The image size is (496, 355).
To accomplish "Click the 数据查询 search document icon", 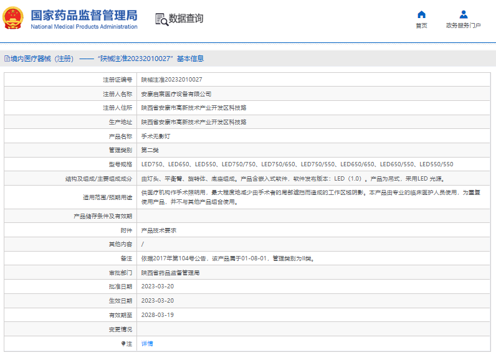I will coord(161,19).
